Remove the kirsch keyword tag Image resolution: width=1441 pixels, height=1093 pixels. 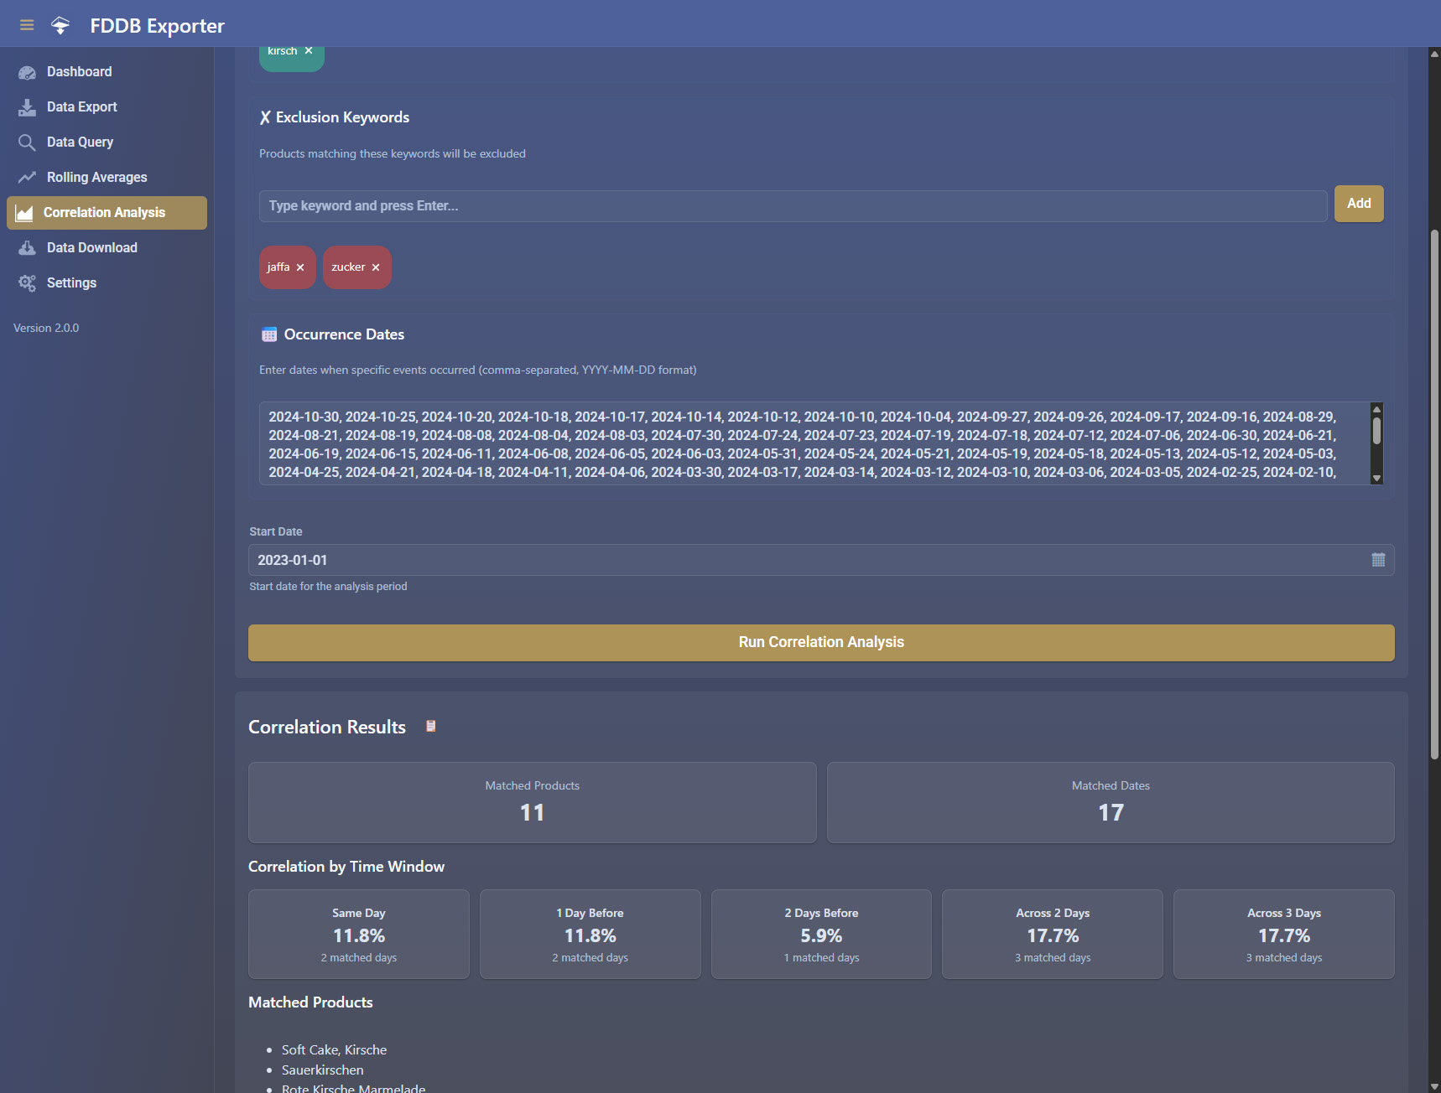309,51
